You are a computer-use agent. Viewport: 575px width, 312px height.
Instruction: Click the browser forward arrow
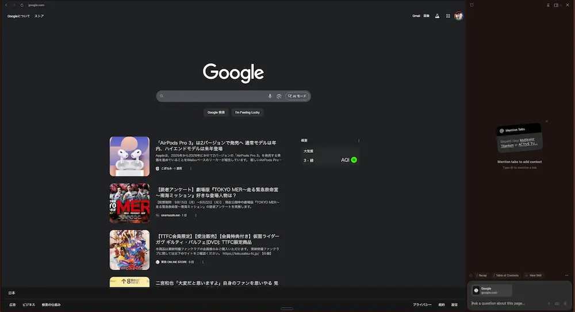(x=14, y=5)
